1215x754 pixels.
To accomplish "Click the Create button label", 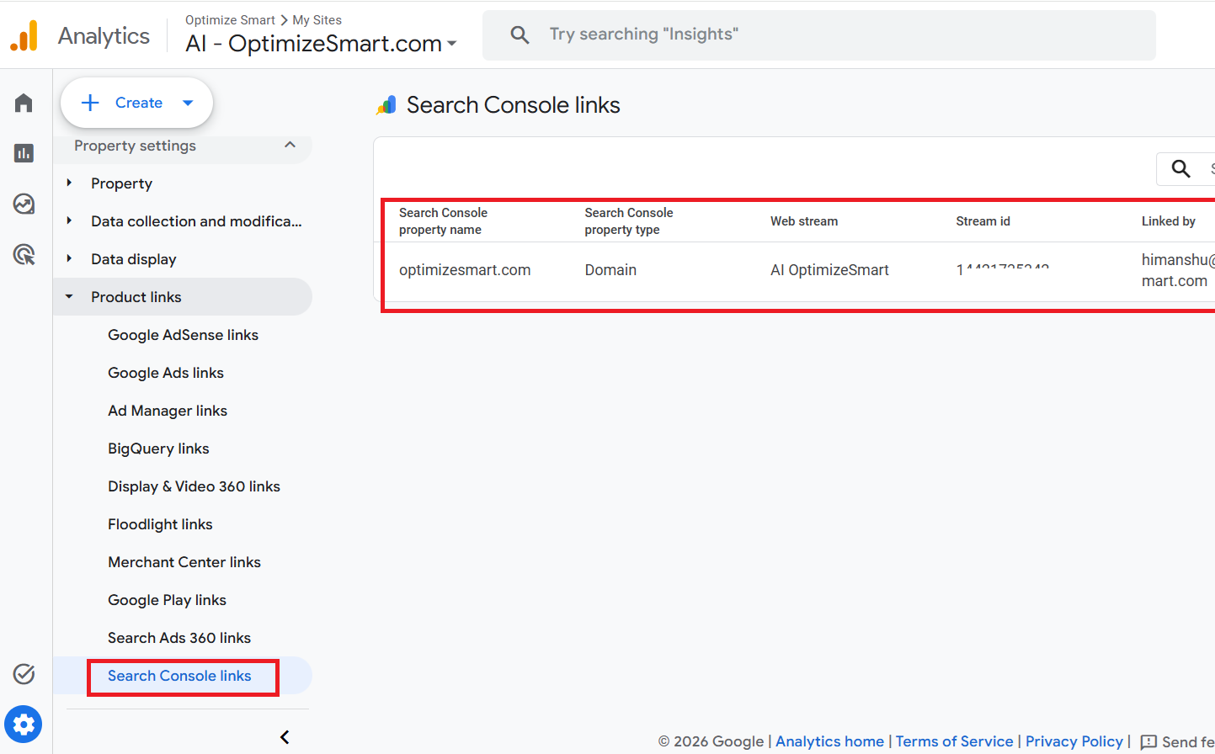I will [139, 103].
